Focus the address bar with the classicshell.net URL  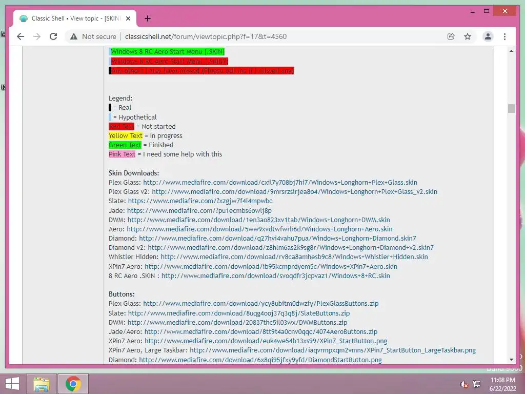coord(206,36)
